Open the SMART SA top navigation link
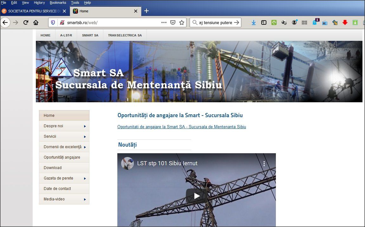This screenshot has height=227, width=365. click(x=90, y=35)
